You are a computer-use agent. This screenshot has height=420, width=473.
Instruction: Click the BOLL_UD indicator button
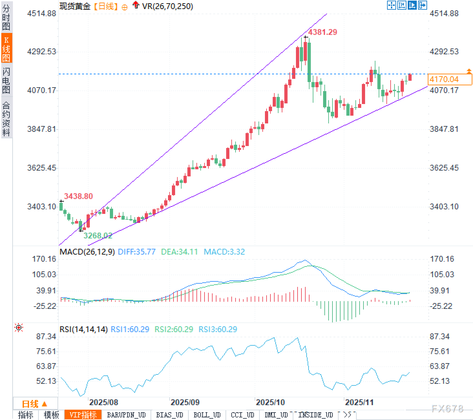pos(207,415)
